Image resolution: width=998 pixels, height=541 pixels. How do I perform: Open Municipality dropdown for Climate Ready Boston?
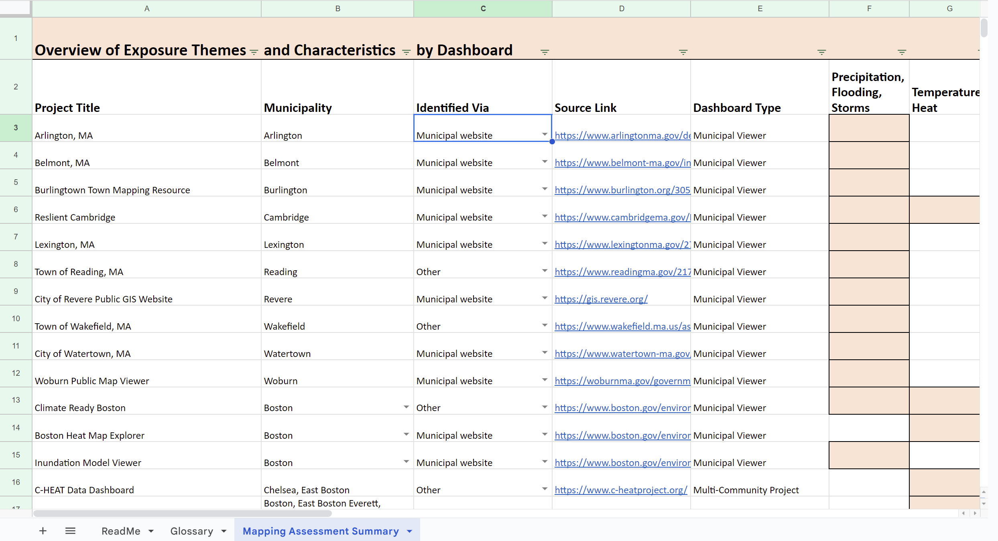pyautogui.click(x=406, y=407)
